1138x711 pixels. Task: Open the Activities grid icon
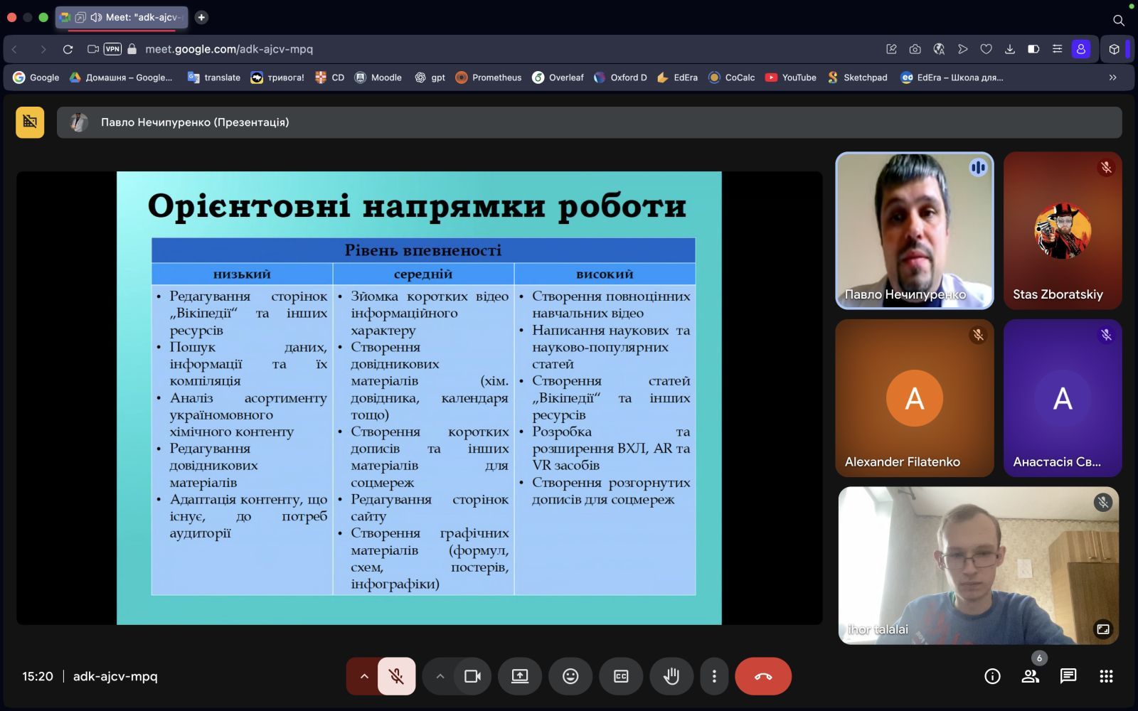pos(1106,676)
